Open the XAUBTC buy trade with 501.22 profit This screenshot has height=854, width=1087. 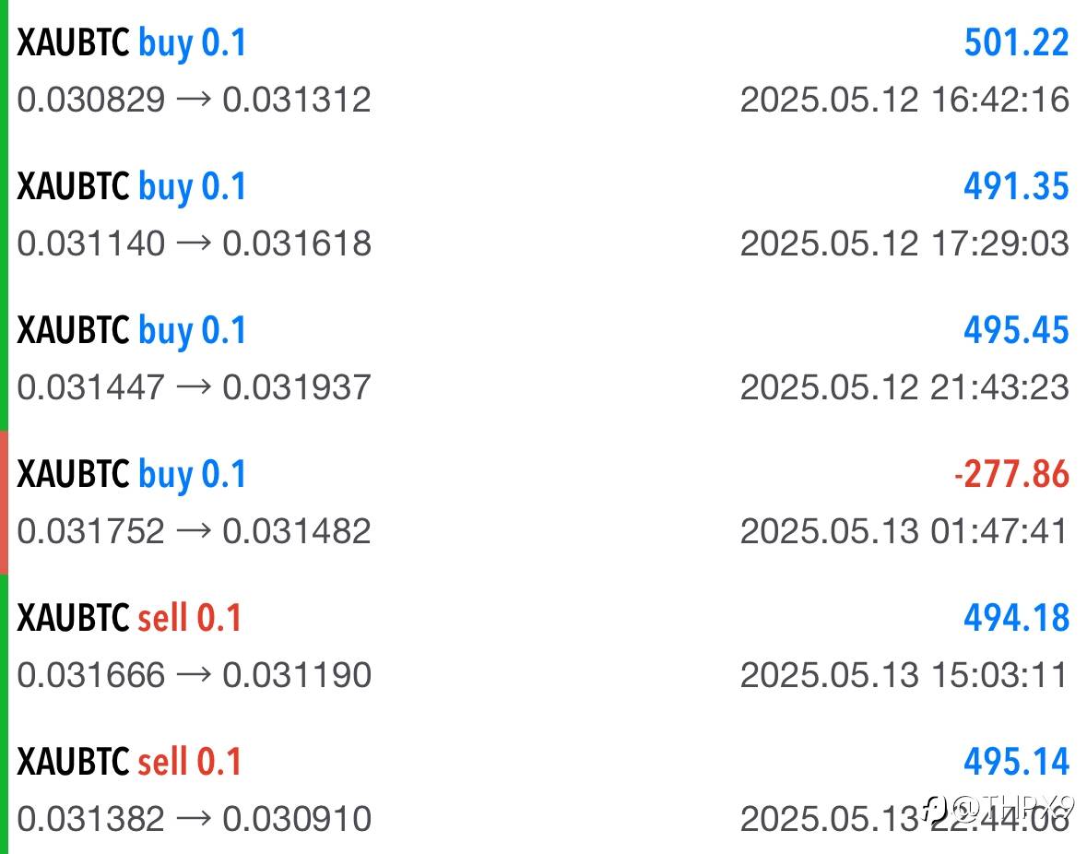pos(544,71)
